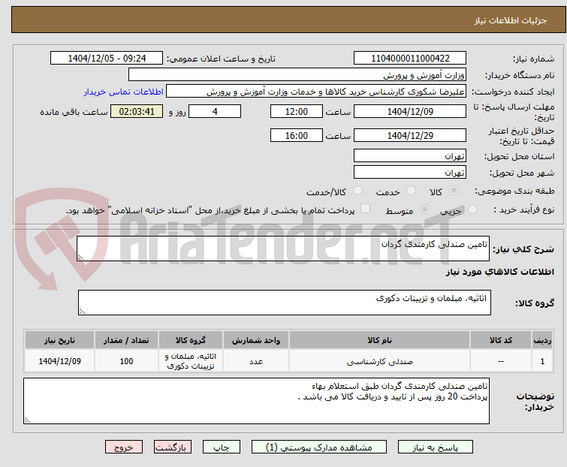Click the response deadline date 1404/12/09 field
The width and height of the screenshot is (567, 467).
coord(410,111)
